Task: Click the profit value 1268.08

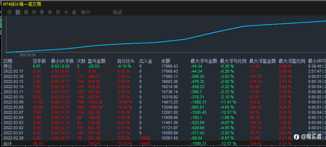Action: [x=95, y=107]
